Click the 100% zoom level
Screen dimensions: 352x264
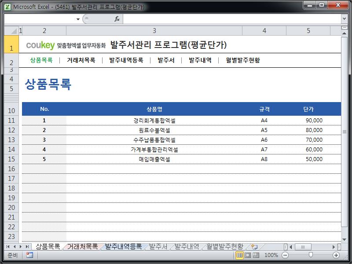pos(271,255)
